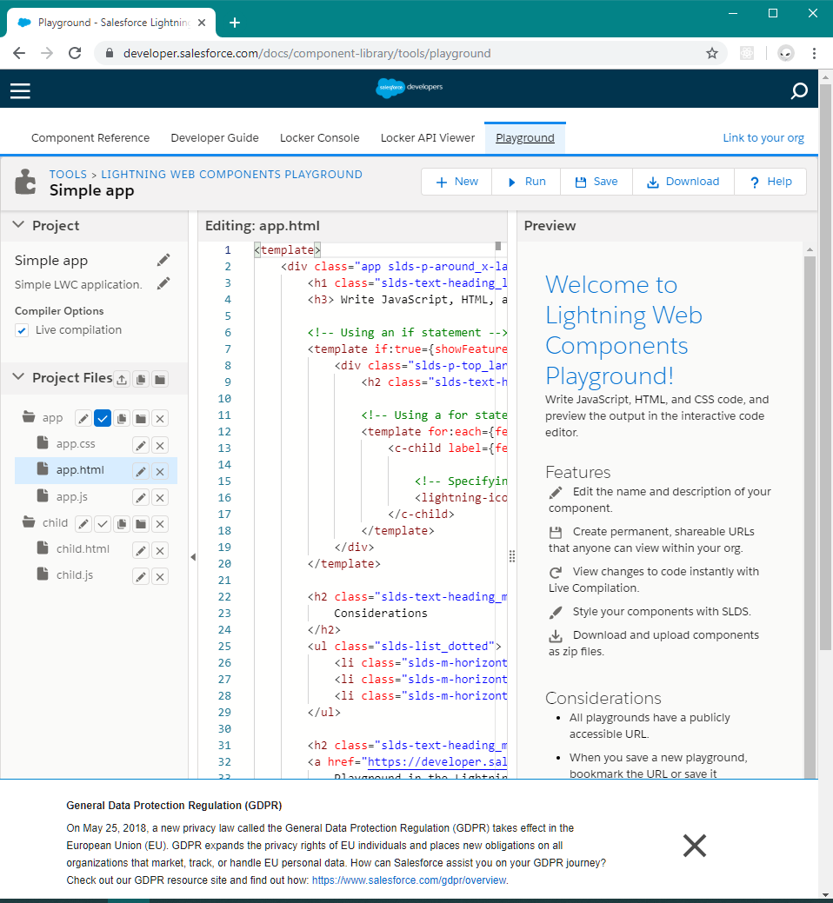Edit the project name Simple app
833x903 pixels.
(x=163, y=261)
